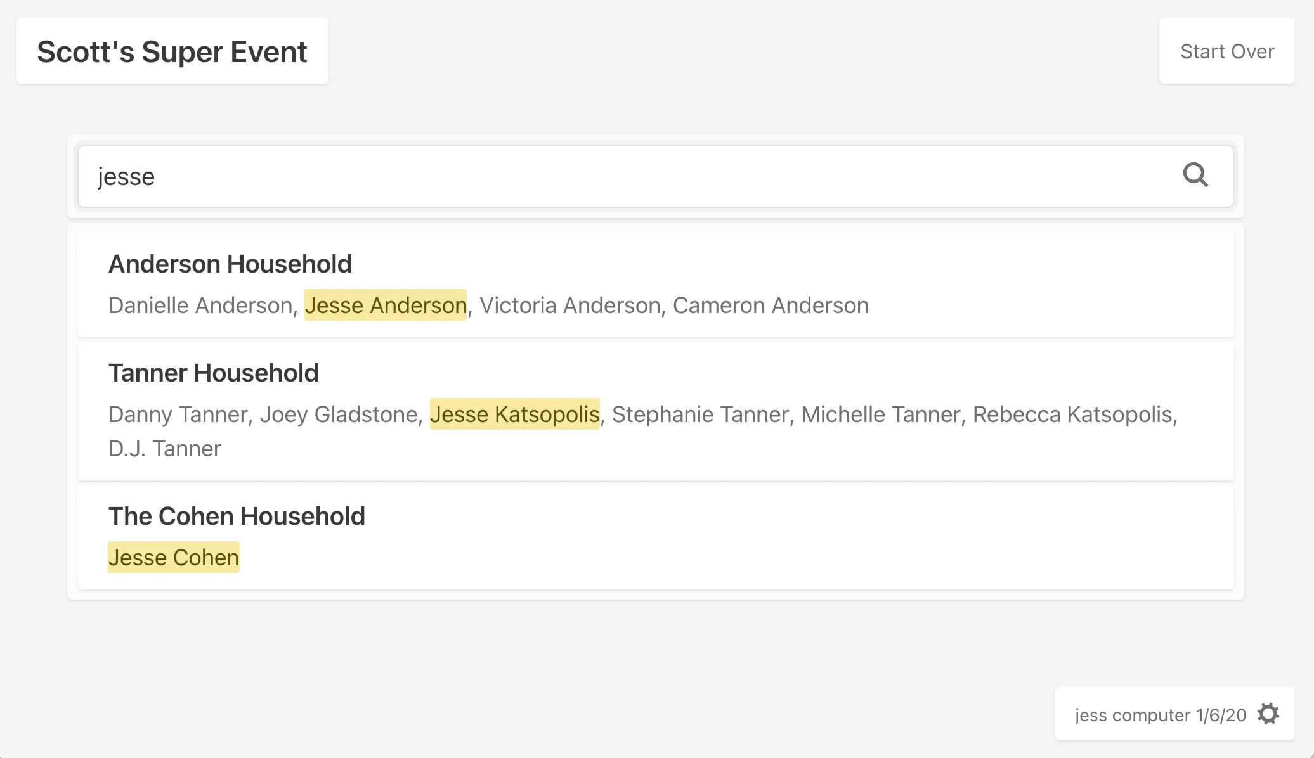Click D.J. Tanner's name

click(164, 449)
